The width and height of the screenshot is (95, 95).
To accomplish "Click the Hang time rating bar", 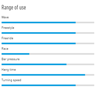I will [48, 75].
